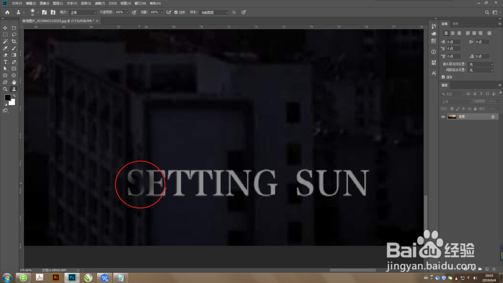This screenshot has width=503, height=283.
Task: Swap foreground and background colors
Action: (x=14, y=96)
